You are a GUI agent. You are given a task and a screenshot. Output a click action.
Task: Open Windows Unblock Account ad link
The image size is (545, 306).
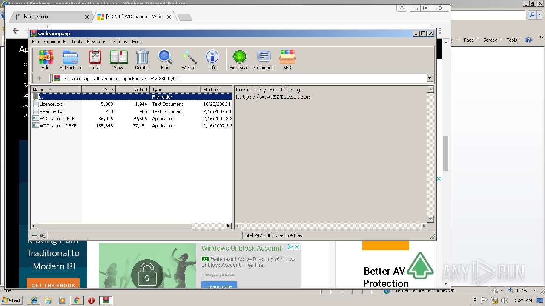point(241,248)
